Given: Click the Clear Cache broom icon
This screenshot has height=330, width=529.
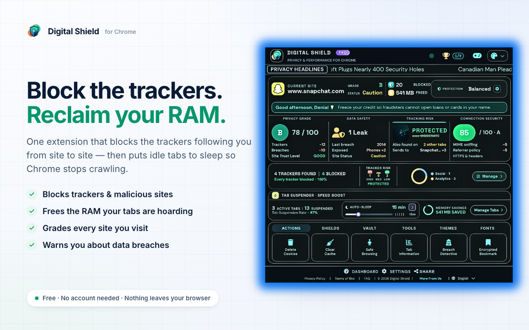Looking at the screenshot, I should point(330,243).
